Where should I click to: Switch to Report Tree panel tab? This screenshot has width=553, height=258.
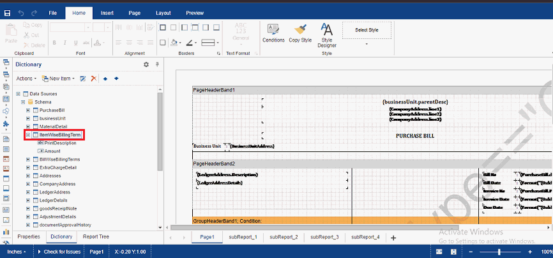coord(96,236)
